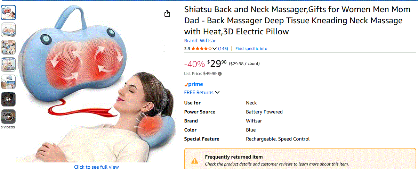Open the 145 ratings link
418x169 pixels.
click(x=223, y=49)
